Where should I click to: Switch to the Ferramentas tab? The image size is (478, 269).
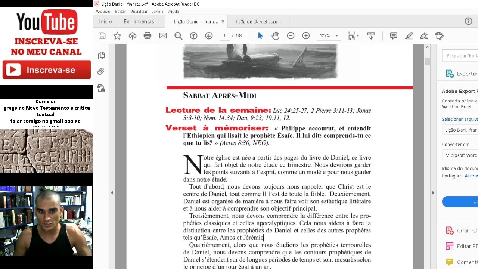[x=139, y=22]
